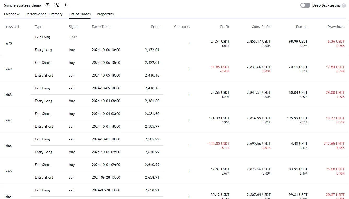
Task: Click the Profit column header
Action: 225,27
